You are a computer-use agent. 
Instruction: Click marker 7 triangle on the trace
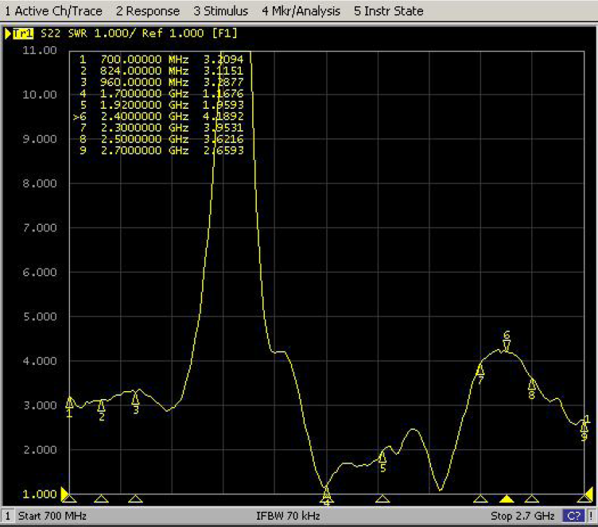click(480, 370)
